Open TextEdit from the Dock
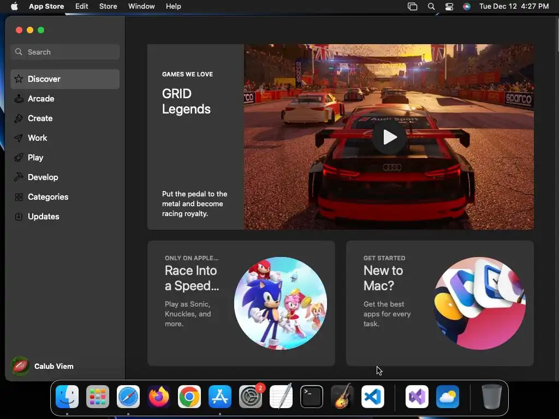Viewport: 559px width, 419px height. coord(281,396)
